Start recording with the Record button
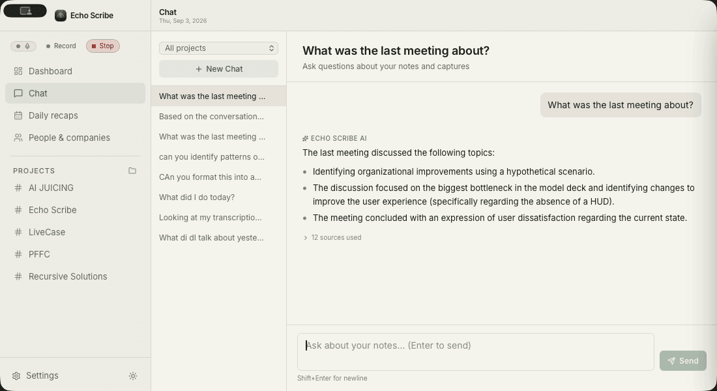Image resolution: width=717 pixels, height=391 pixels. click(61, 46)
